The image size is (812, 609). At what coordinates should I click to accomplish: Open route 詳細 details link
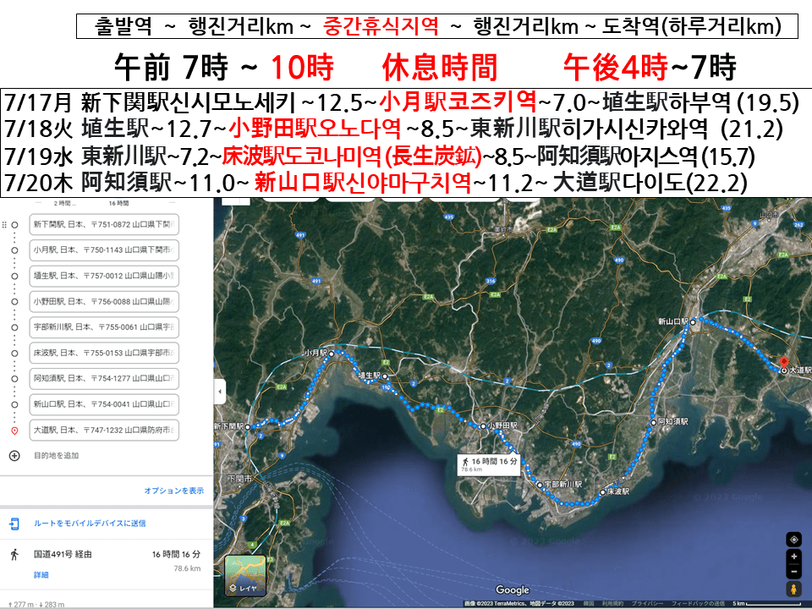point(41,575)
